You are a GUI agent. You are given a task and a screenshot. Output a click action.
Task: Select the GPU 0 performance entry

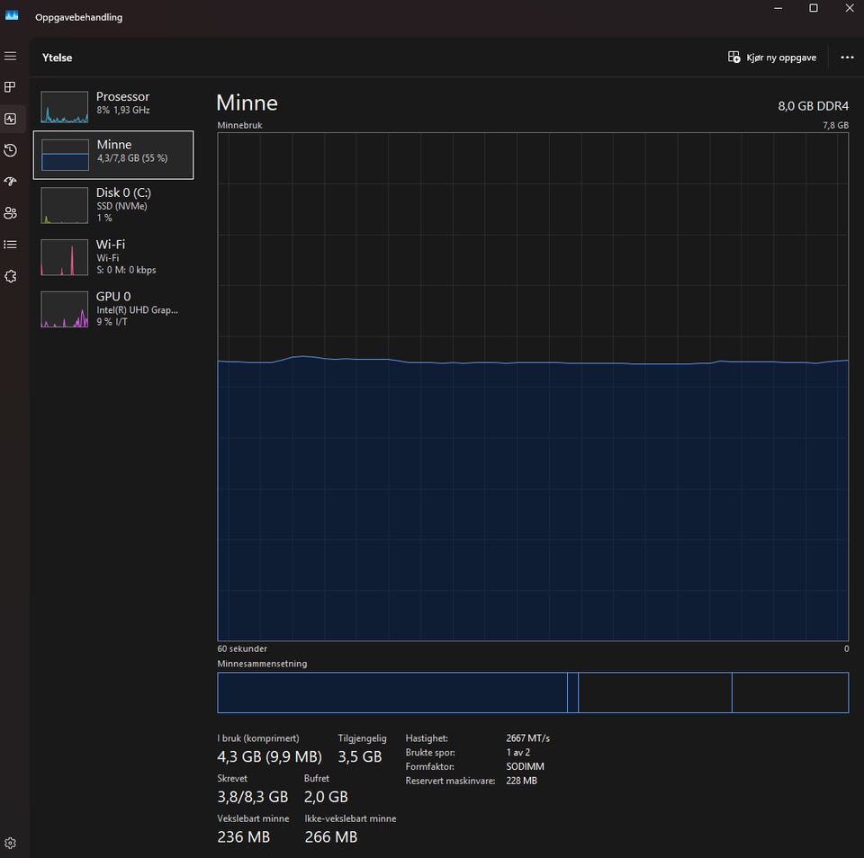coord(113,309)
